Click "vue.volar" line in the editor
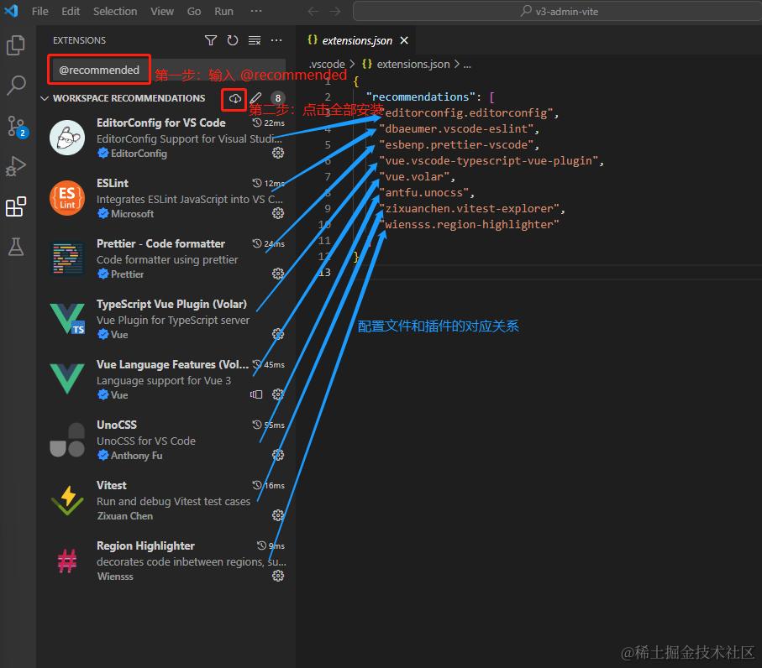This screenshot has width=762, height=668. 414,177
